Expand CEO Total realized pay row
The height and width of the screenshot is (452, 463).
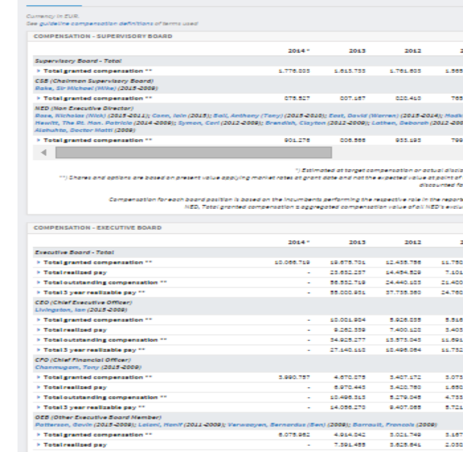(38, 330)
